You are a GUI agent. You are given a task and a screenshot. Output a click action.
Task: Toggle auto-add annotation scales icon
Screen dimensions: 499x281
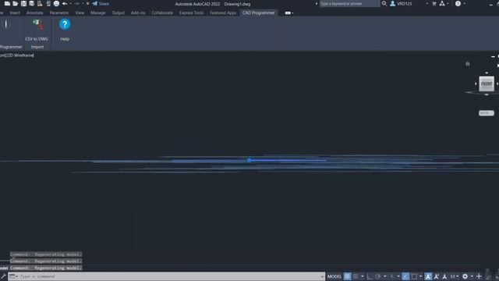[x=437, y=276]
